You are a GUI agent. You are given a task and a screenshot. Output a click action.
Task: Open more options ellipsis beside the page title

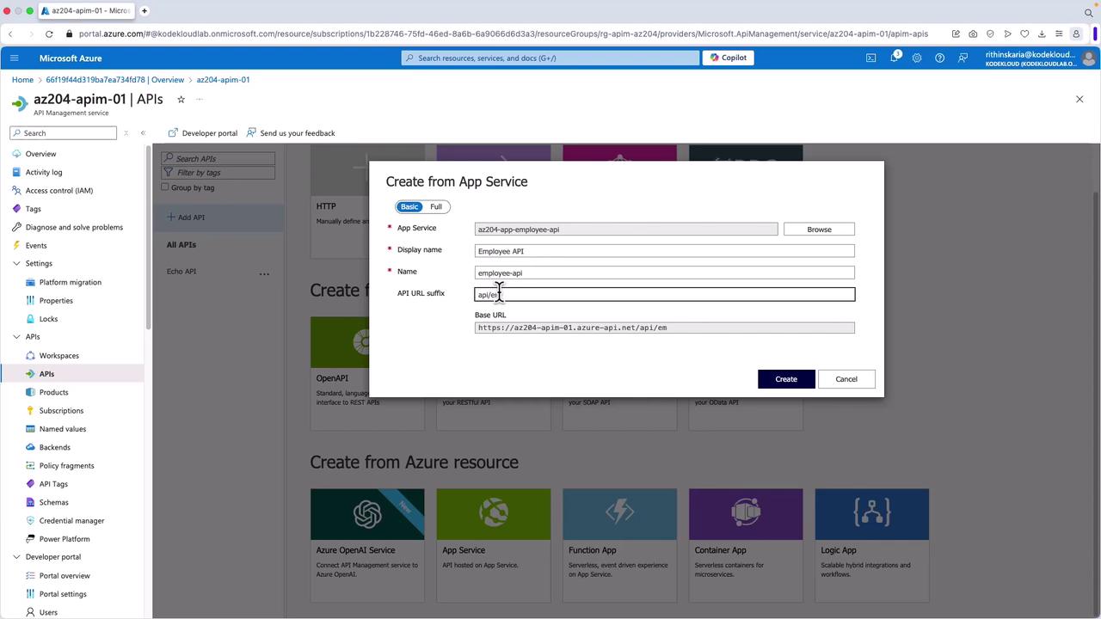pyautogui.click(x=200, y=99)
